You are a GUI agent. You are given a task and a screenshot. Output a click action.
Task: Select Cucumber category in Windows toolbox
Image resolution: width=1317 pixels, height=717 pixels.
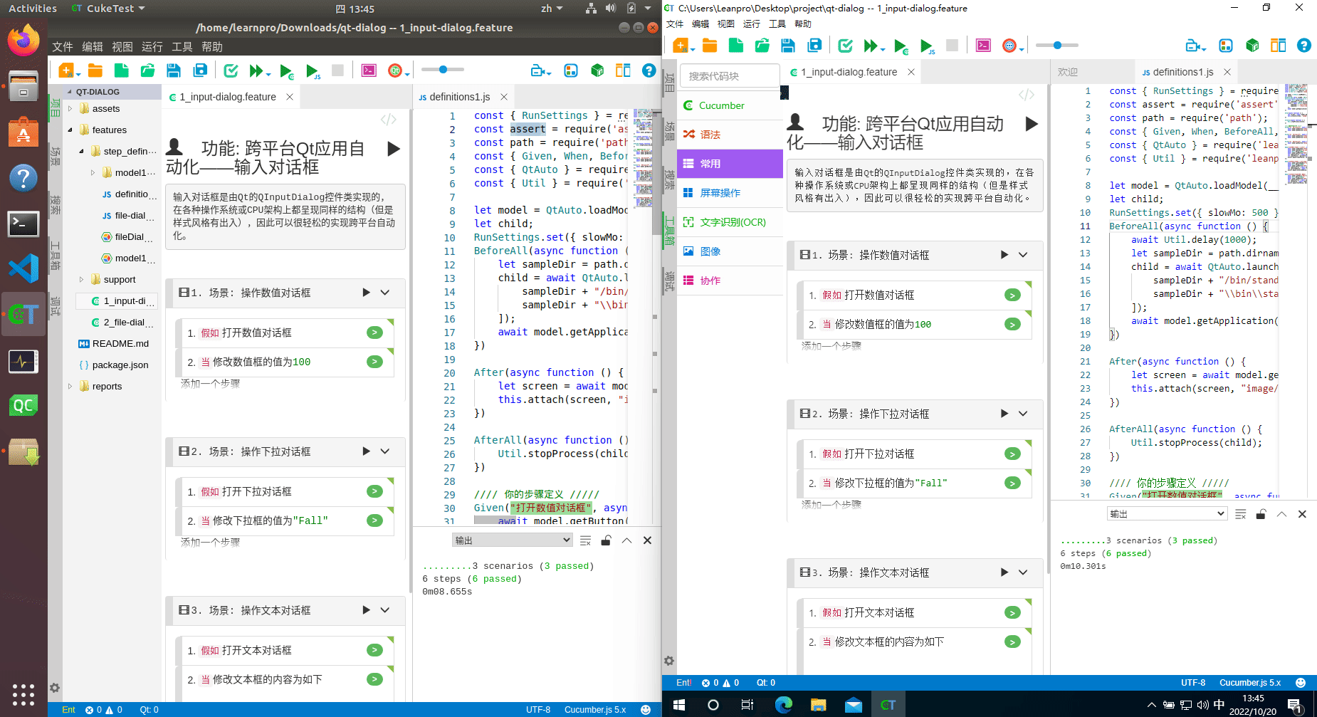[730, 105]
